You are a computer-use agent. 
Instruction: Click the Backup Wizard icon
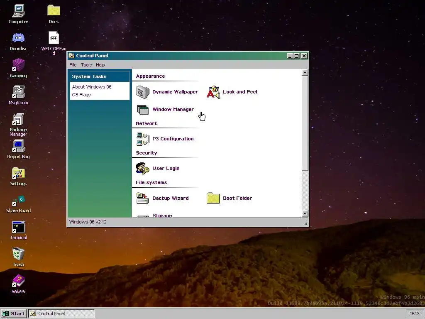(x=143, y=198)
